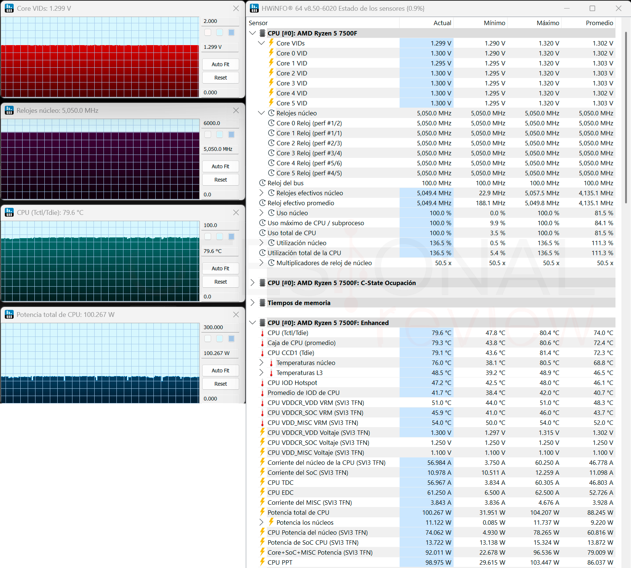The height and width of the screenshot is (568, 631).
Task: Click the lightning icon beside Potencia total de CPU row
Action: [x=262, y=512]
